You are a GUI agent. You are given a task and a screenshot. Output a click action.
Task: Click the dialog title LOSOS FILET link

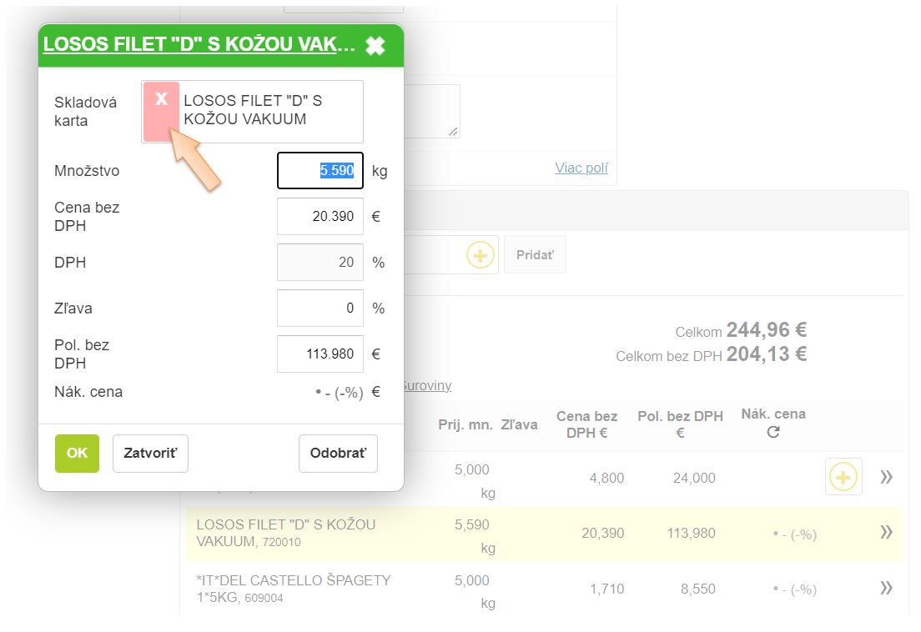(199, 45)
